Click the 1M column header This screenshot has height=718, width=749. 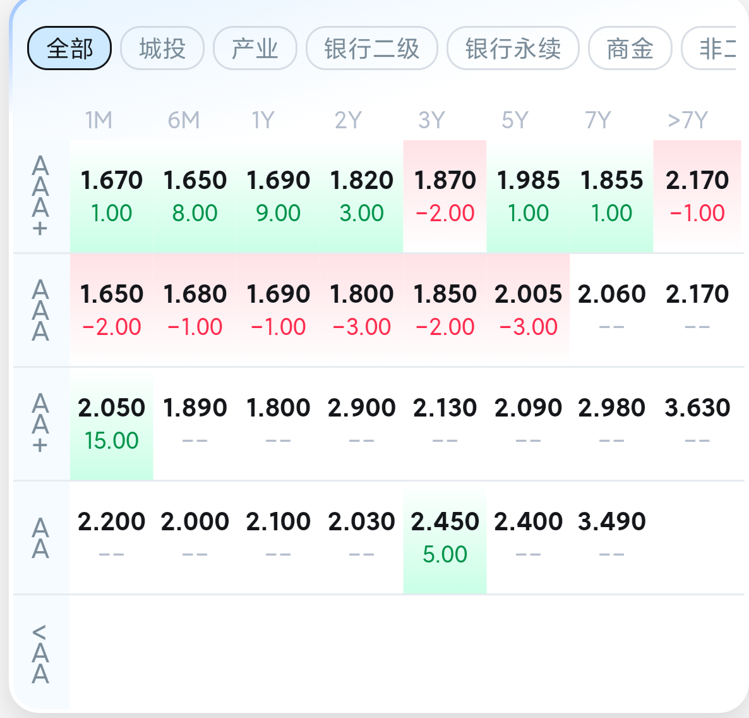[x=99, y=120]
